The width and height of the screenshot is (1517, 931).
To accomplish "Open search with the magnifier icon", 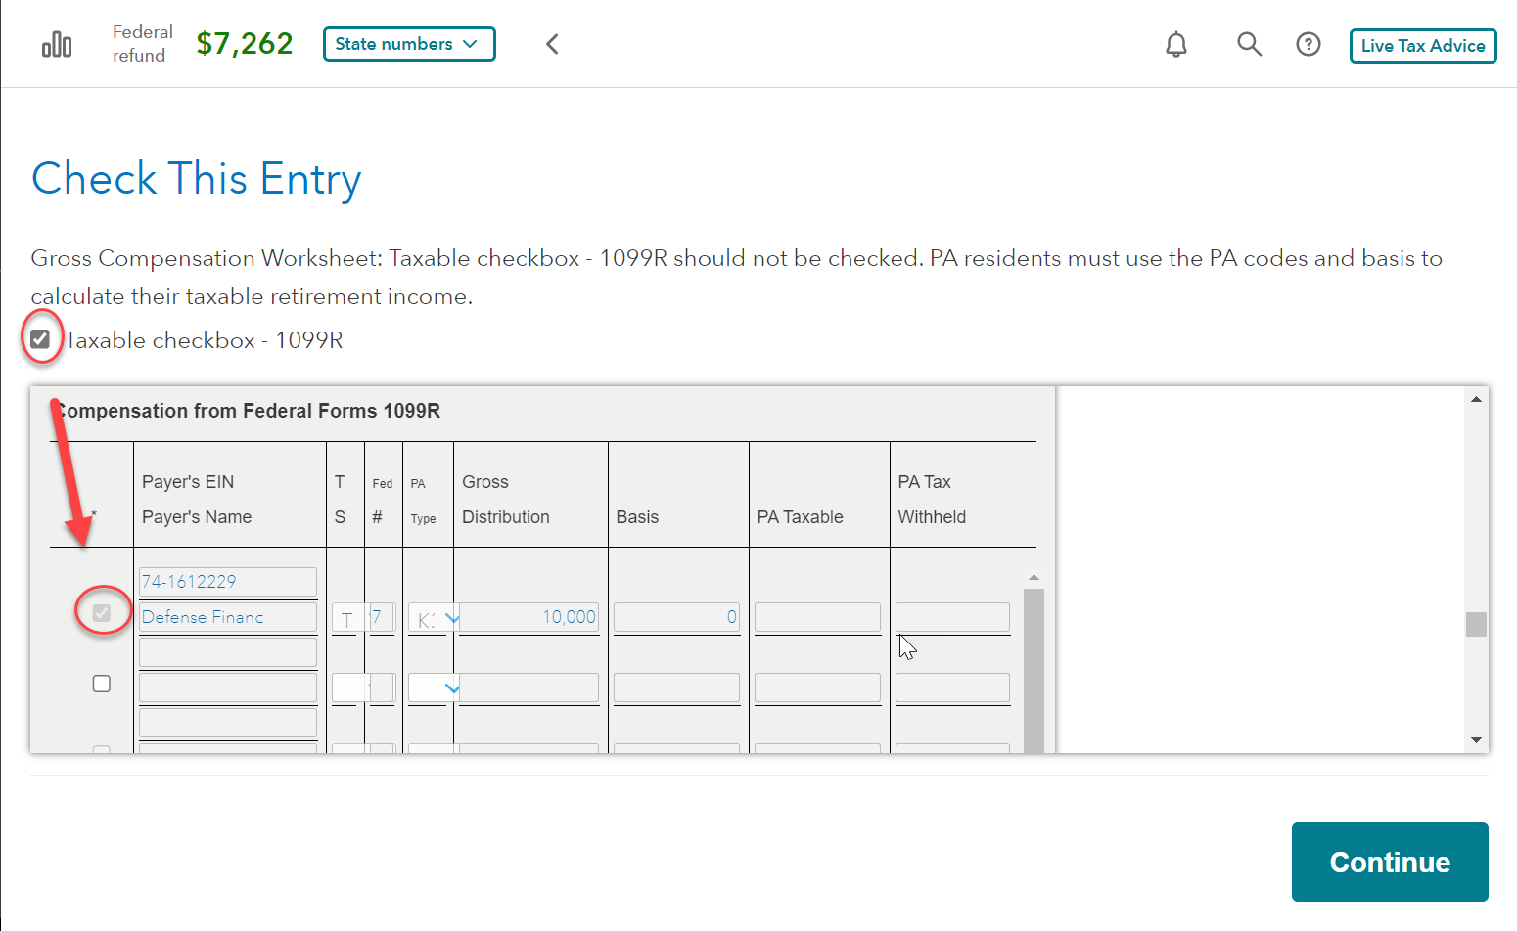I will pos(1249,44).
